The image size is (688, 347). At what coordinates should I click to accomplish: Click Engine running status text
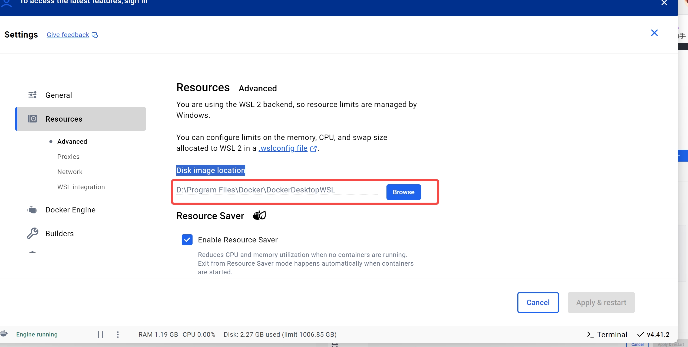point(37,335)
